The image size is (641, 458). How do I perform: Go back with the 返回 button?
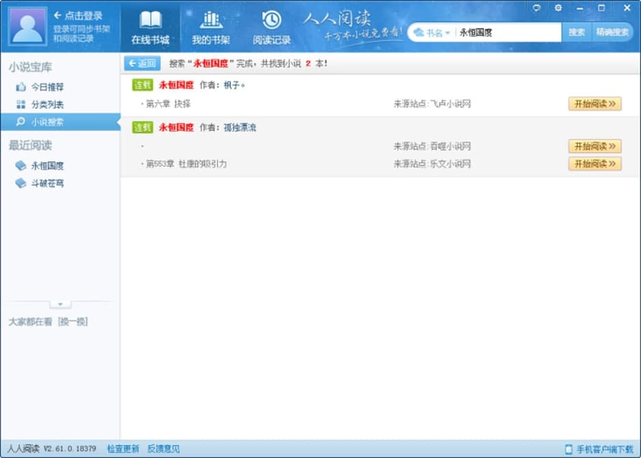142,64
